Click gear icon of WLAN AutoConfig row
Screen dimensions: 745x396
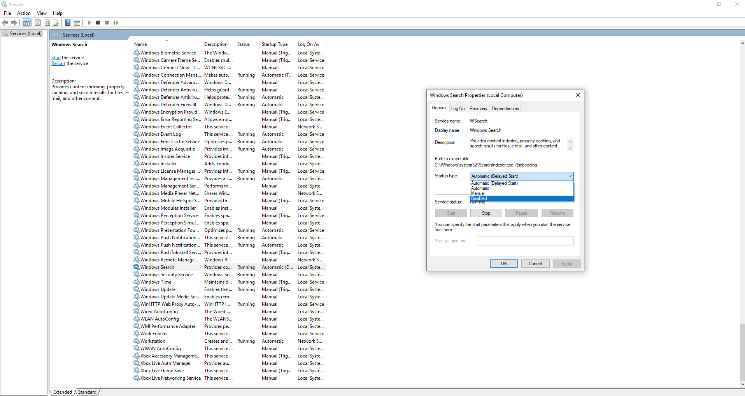click(136, 319)
